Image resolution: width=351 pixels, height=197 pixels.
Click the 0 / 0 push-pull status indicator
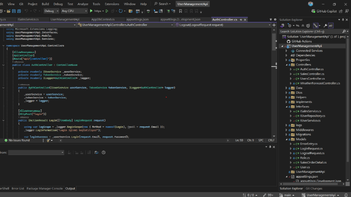pos(250,195)
